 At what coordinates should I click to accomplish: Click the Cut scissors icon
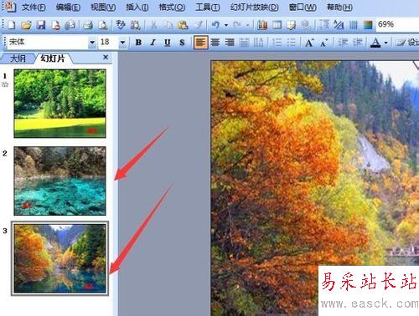point(153,25)
